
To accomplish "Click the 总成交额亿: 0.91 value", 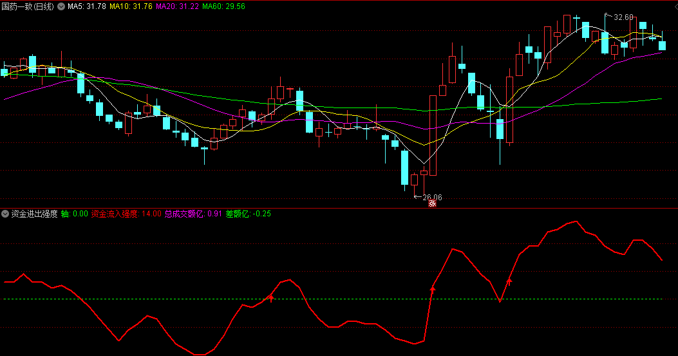I will (x=193, y=214).
